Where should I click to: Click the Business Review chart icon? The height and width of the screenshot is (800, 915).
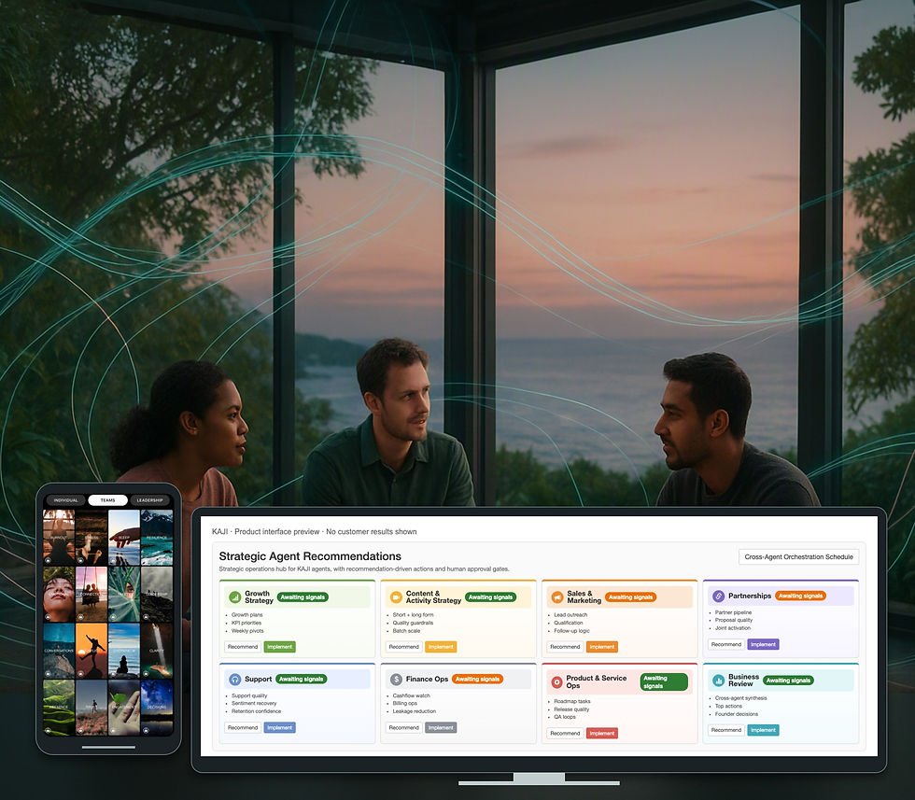pos(718,681)
